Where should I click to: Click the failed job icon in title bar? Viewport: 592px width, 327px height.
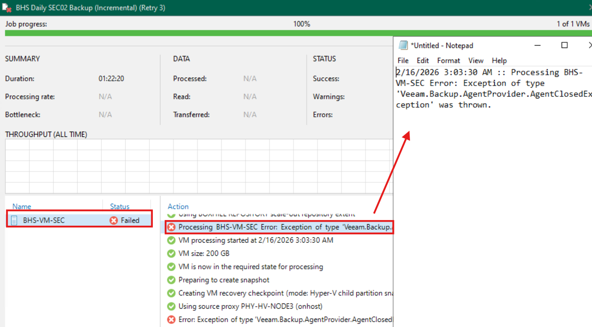coord(7,8)
